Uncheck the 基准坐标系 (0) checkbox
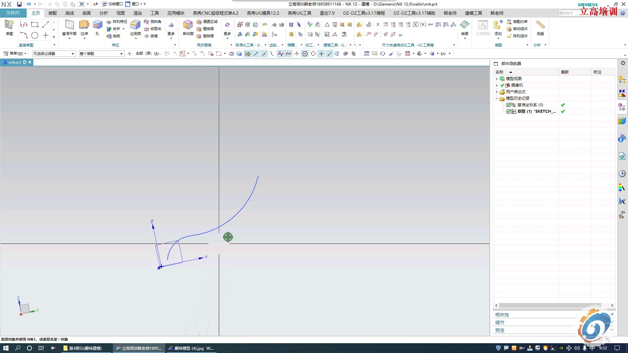 pos(509,105)
